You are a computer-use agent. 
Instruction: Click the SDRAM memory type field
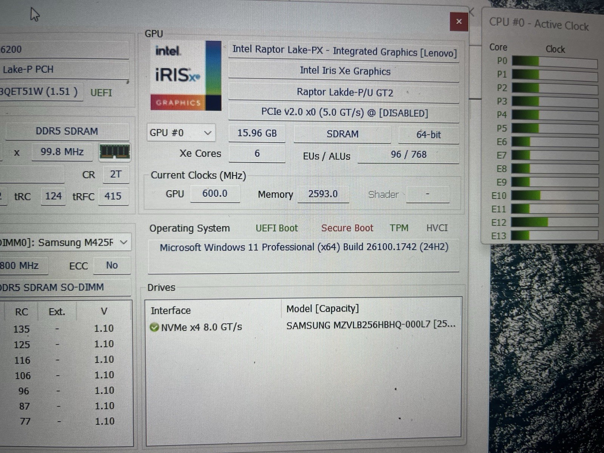point(342,134)
